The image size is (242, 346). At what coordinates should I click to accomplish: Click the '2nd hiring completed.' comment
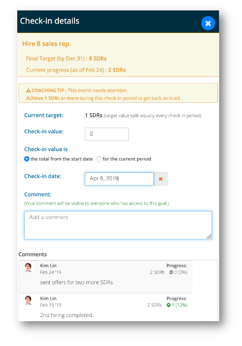tap(67, 315)
